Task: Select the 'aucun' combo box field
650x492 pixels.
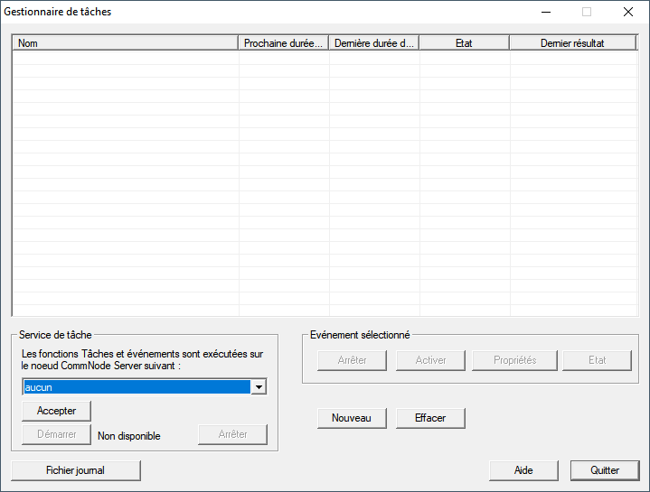Action: point(136,387)
